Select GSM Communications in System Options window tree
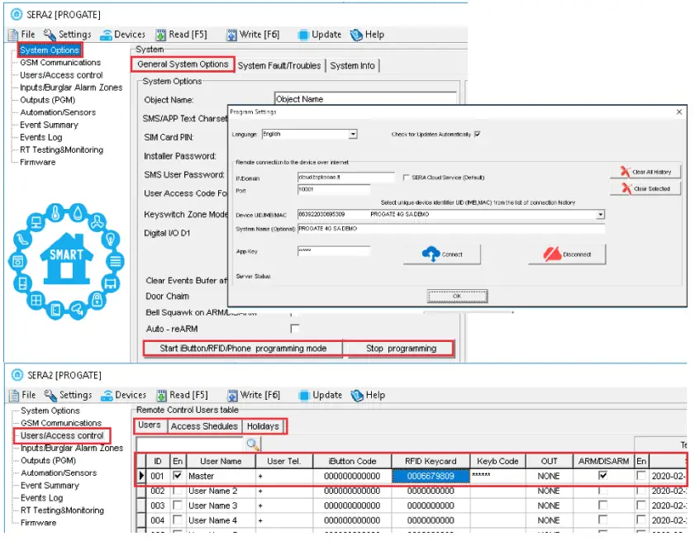 point(60,63)
